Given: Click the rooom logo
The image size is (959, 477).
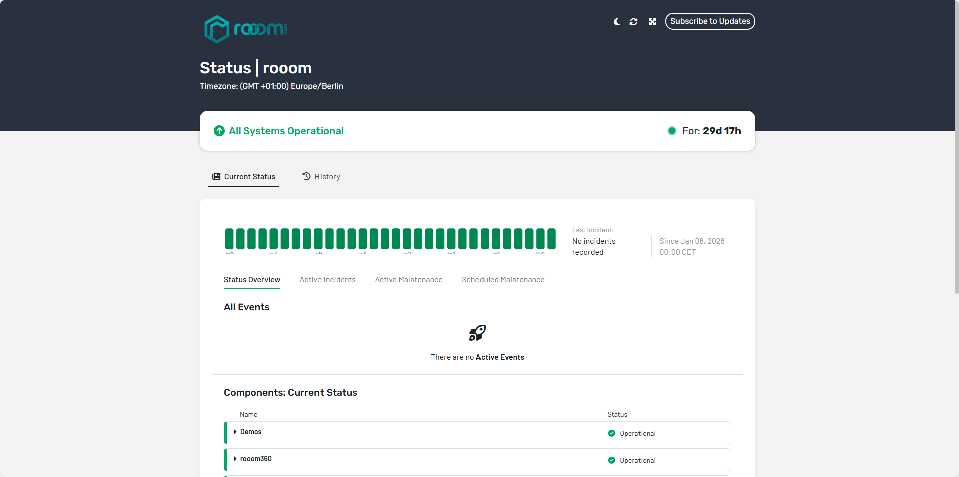Looking at the screenshot, I should coord(246,29).
